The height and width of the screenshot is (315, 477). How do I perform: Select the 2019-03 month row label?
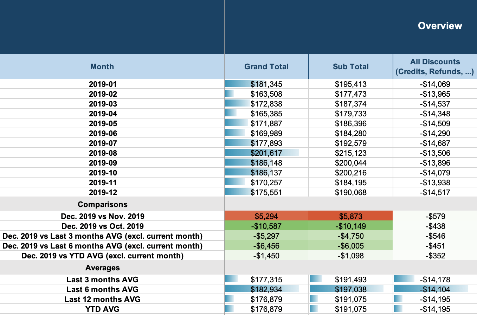(103, 104)
